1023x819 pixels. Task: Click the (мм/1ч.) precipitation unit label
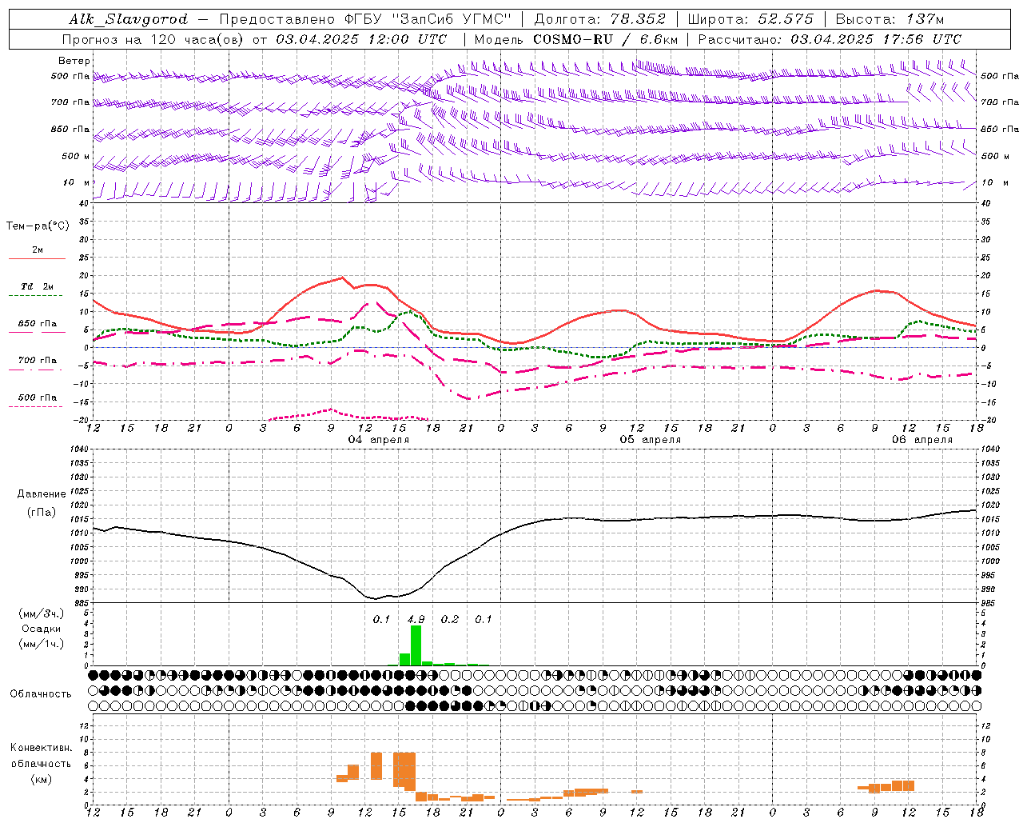(x=42, y=644)
